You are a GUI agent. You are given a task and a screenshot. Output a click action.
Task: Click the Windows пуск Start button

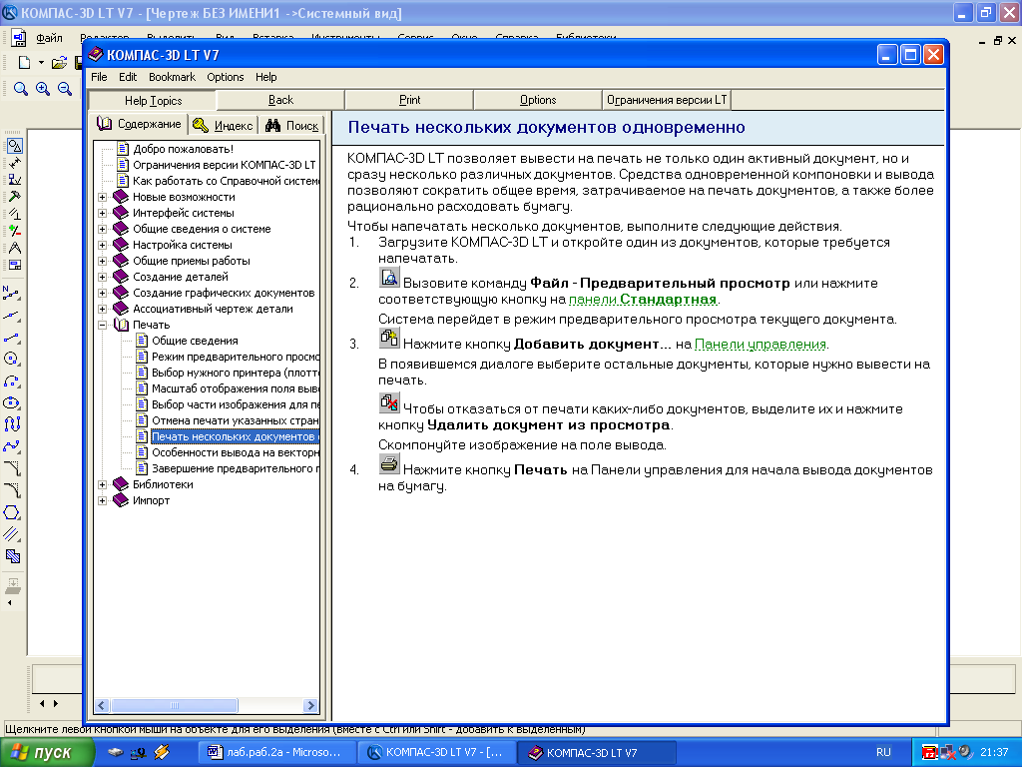tap(47, 753)
